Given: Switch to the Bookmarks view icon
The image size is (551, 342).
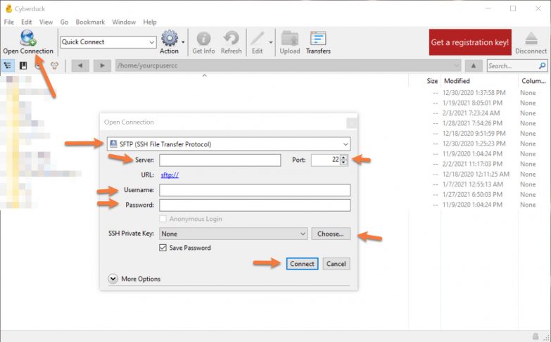Looking at the screenshot, I should (x=23, y=65).
